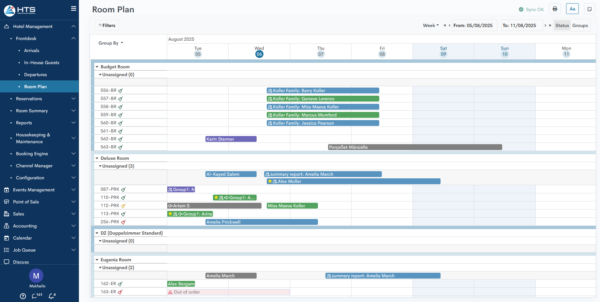Click the fullscreen icon beside Aa

click(x=589, y=9)
